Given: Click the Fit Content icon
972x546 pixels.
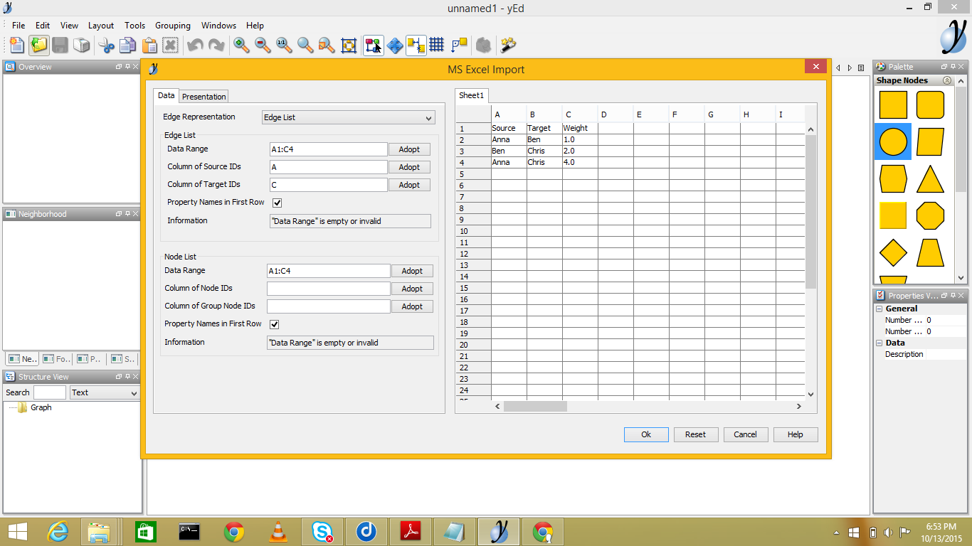Looking at the screenshot, I should coord(349,45).
